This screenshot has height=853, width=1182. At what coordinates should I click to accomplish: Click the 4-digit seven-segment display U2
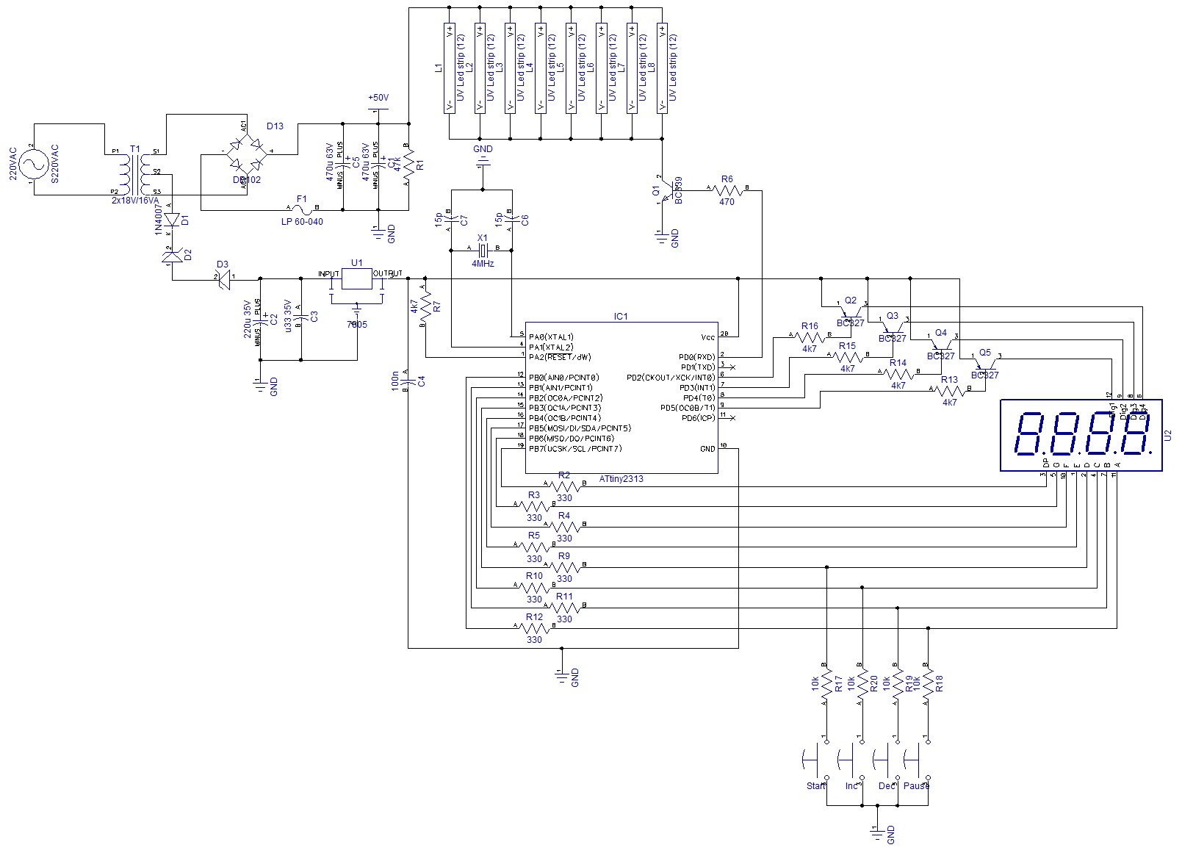[1081, 435]
